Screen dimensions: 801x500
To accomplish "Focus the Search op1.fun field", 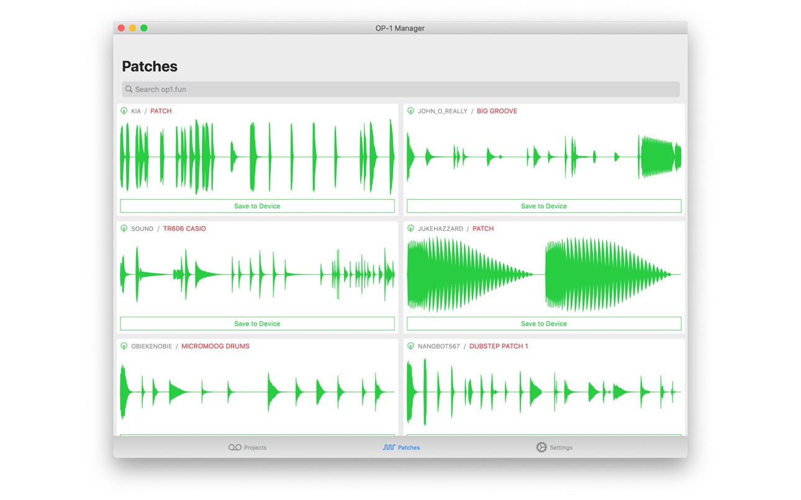I will click(400, 89).
